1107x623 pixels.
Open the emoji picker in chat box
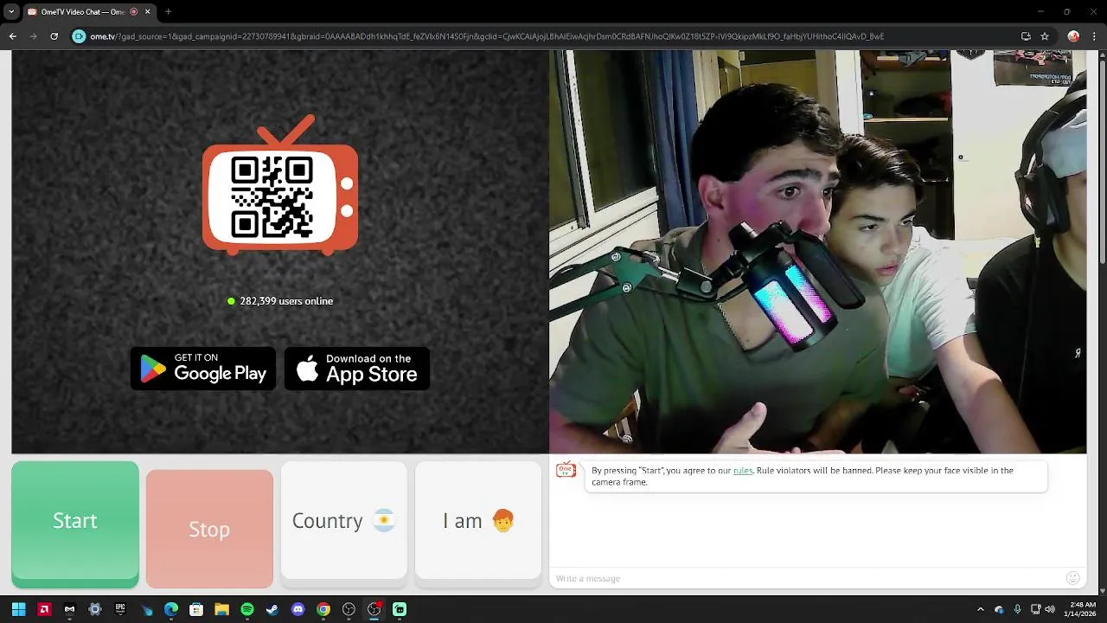pyautogui.click(x=1073, y=578)
